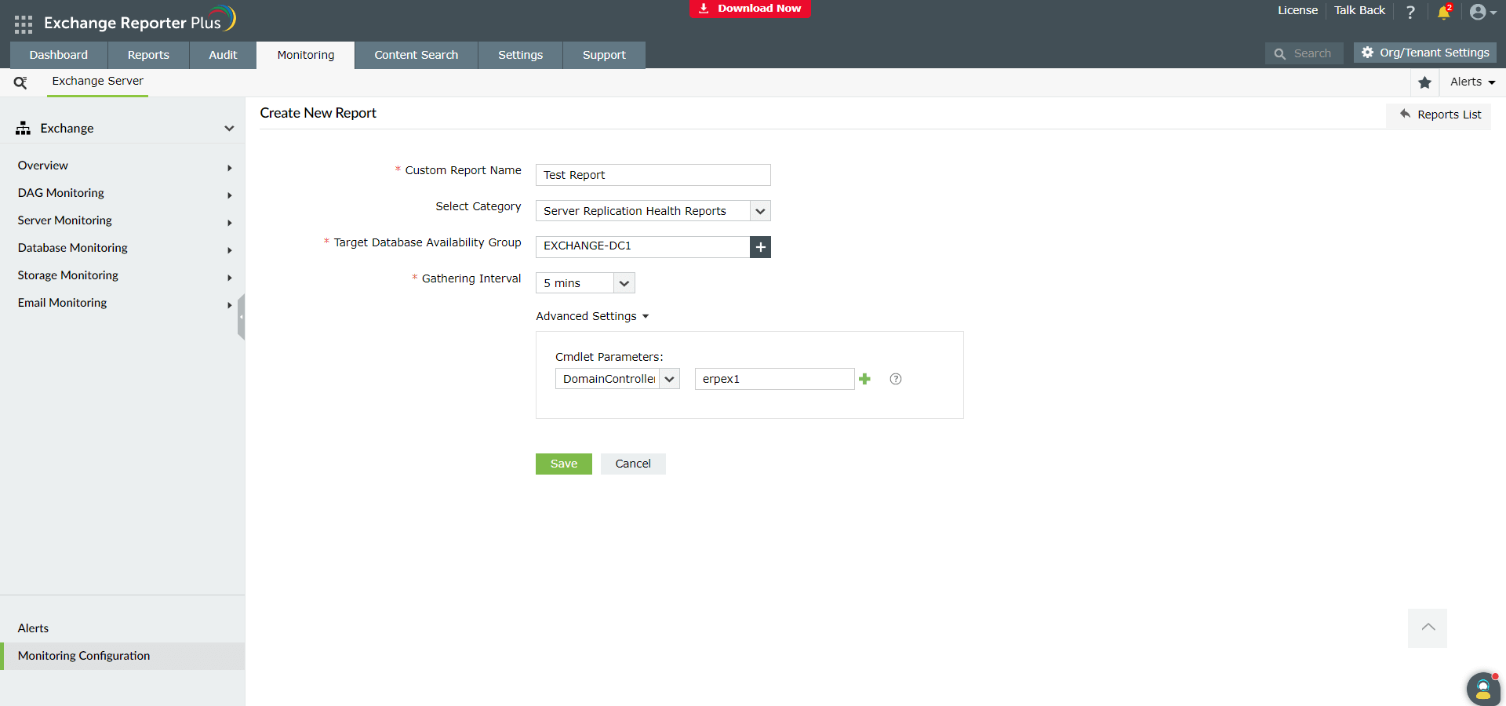This screenshot has height=706, width=1506.
Task: Click the favorites star icon
Action: tap(1425, 82)
